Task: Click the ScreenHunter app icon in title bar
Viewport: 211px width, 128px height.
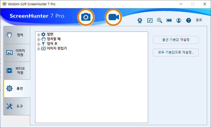Action: (x=4, y=4)
